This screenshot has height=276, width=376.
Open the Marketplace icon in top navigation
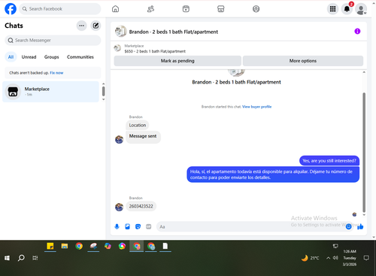click(221, 9)
